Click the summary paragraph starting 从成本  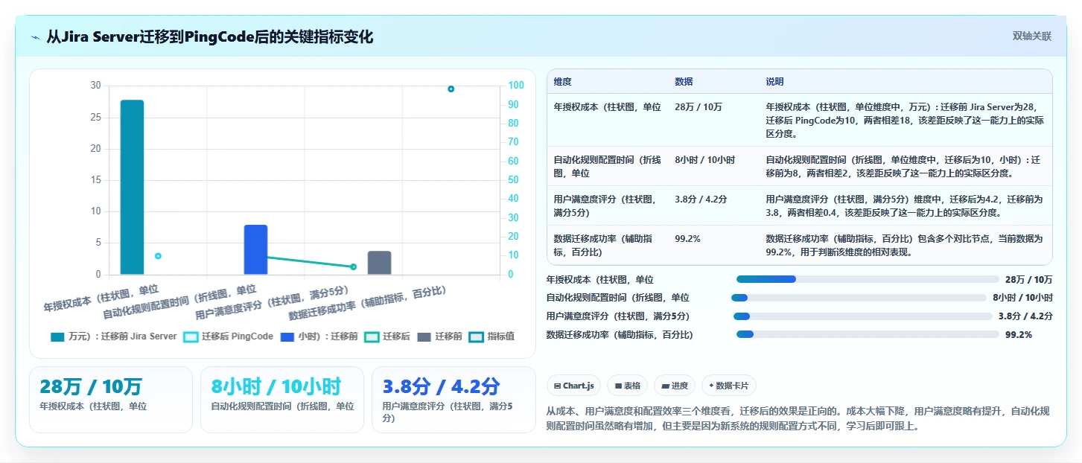(x=798, y=418)
